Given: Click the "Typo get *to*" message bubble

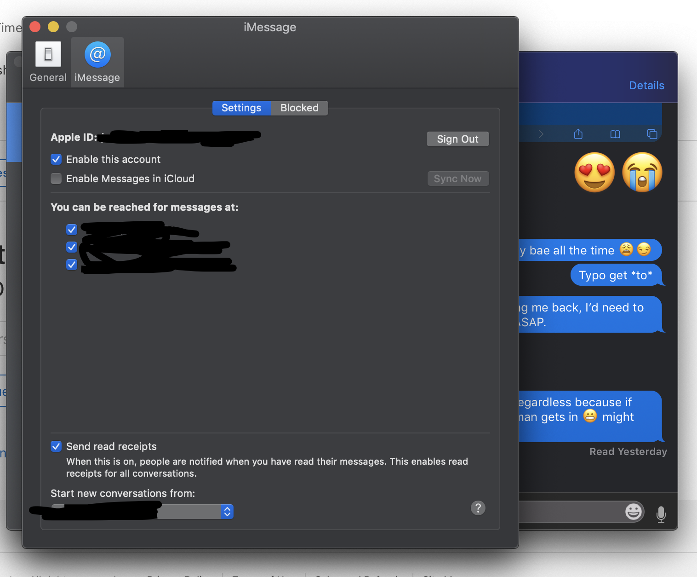Looking at the screenshot, I should pyautogui.click(x=616, y=275).
